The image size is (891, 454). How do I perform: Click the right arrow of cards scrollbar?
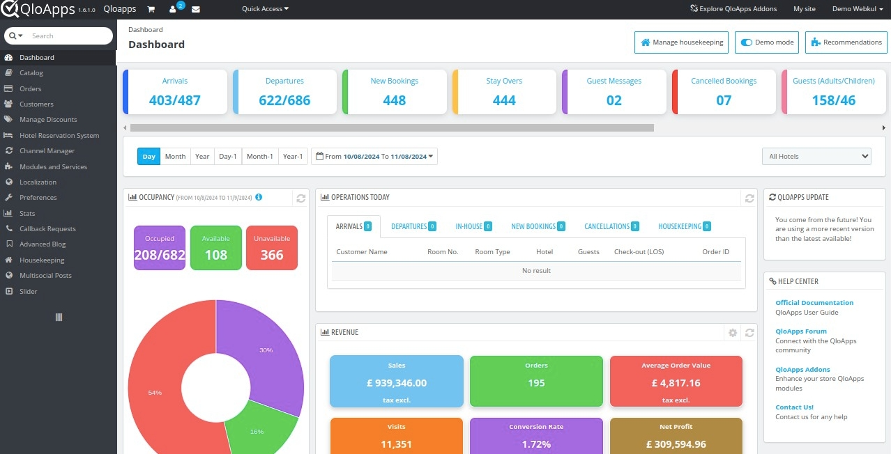(x=883, y=128)
